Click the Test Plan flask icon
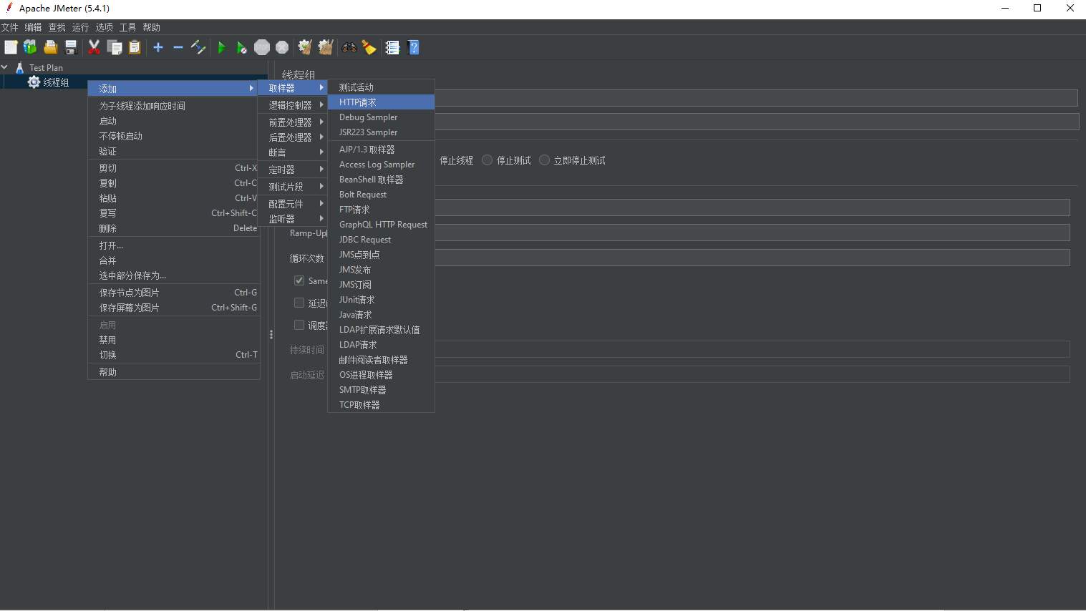This screenshot has height=611, width=1086. [x=20, y=67]
